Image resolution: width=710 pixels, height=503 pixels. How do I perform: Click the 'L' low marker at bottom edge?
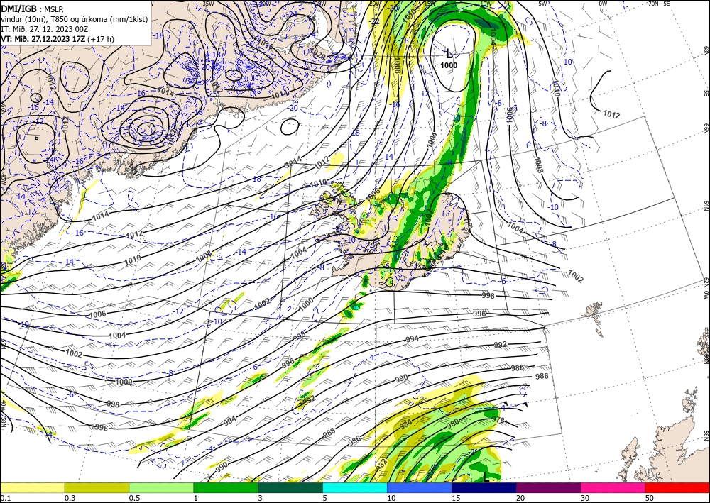click(x=486, y=477)
